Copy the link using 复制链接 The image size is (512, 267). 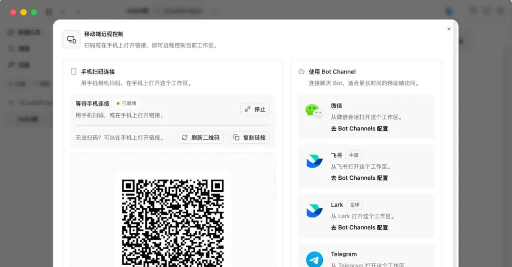(x=249, y=138)
